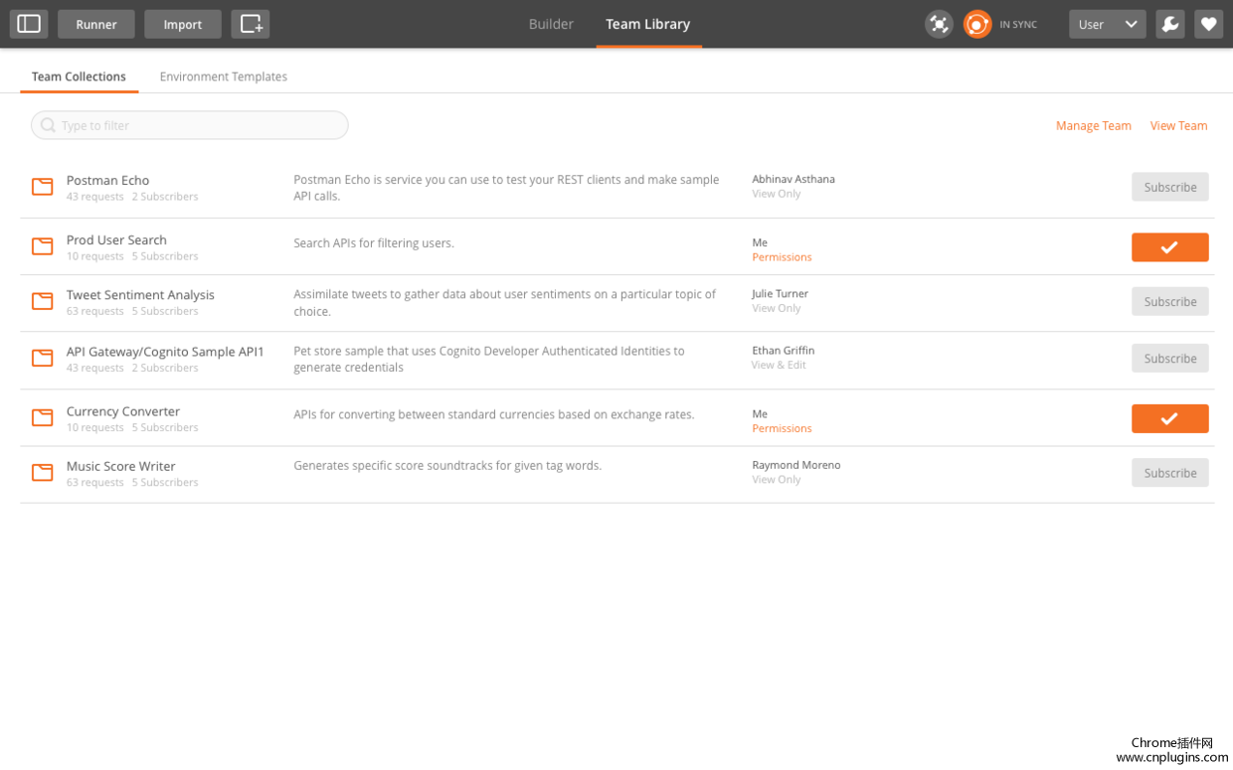This screenshot has width=1233, height=770.
Task: Click folder icon for Postman Echo
Action: (42, 187)
